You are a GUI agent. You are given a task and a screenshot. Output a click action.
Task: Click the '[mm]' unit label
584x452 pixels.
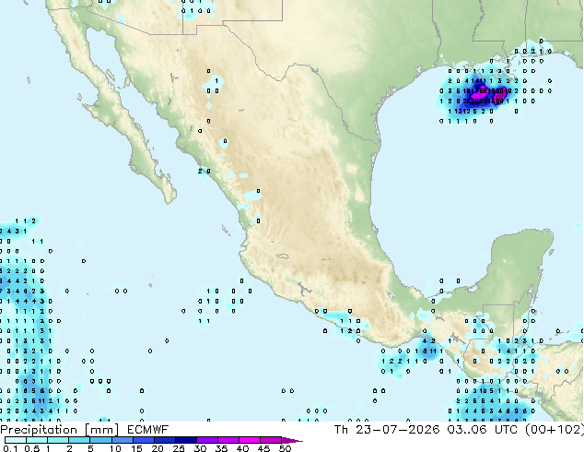[x=101, y=430]
